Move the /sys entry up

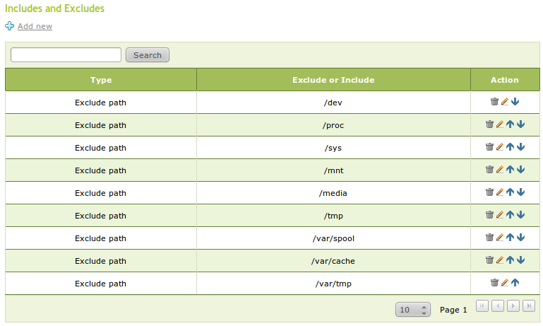(510, 147)
